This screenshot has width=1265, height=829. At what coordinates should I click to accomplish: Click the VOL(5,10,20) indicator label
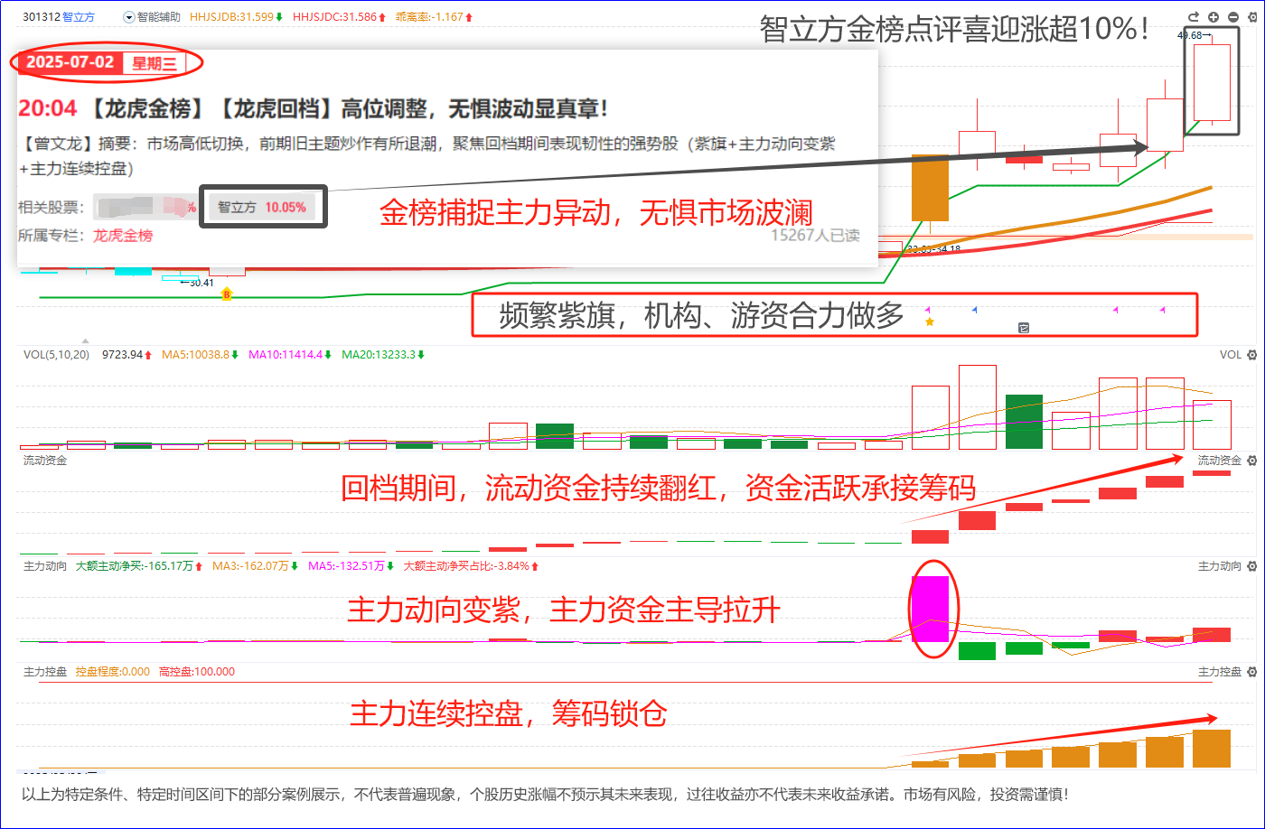click(x=56, y=355)
